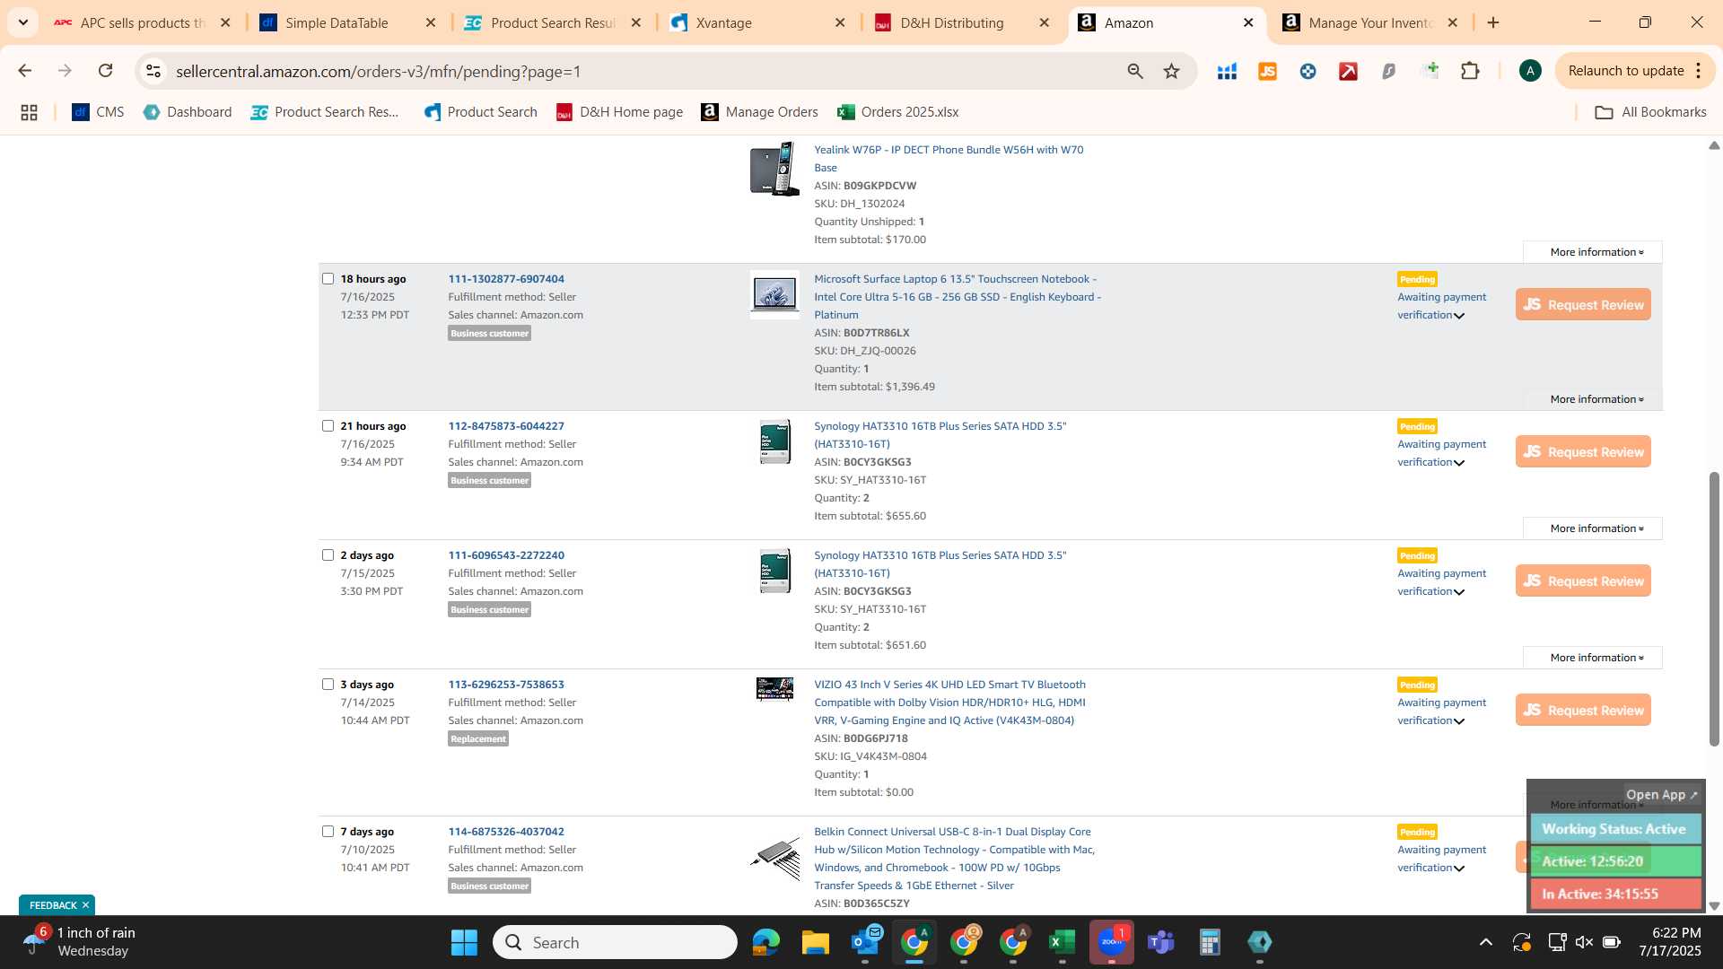Viewport: 1723px width, 969px height.
Task: Open the red arrow extension icon
Action: (1348, 71)
